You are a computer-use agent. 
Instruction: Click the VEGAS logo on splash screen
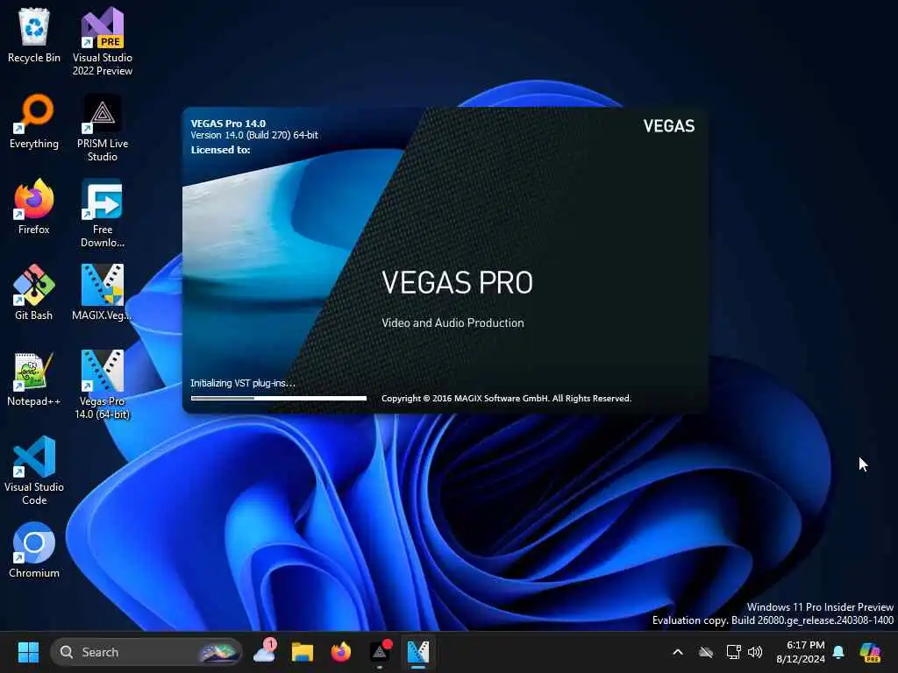[x=668, y=126]
